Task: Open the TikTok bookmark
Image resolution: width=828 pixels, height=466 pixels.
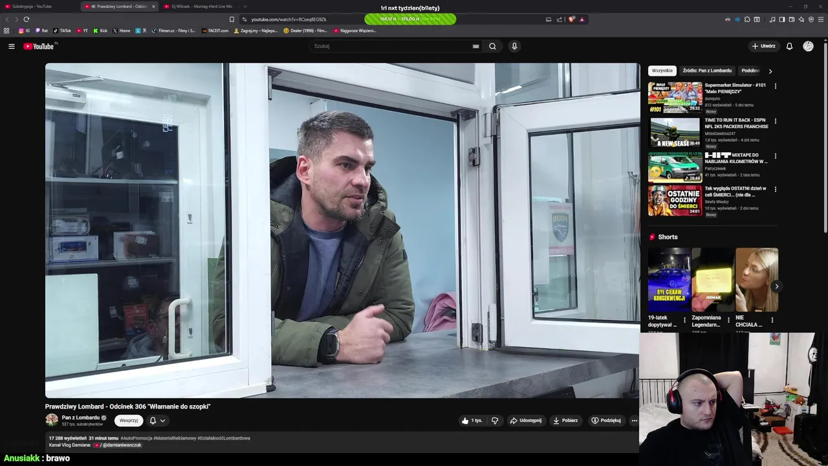Action: [x=62, y=30]
